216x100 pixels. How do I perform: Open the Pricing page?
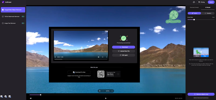201,2
